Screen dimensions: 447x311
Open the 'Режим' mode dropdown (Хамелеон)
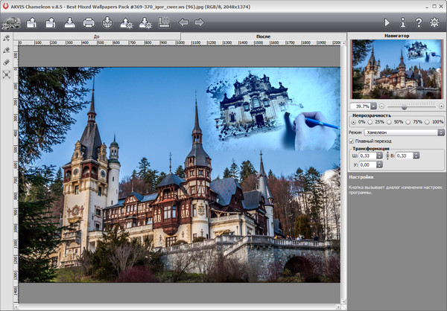(403, 132)
